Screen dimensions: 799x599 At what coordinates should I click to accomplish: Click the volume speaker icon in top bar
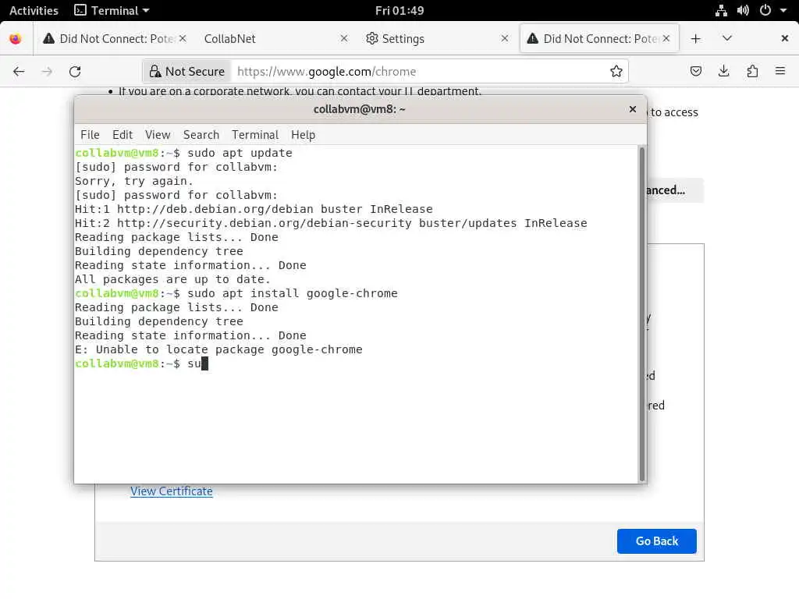[x=743, y=10]
